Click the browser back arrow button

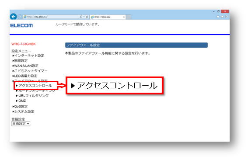pos(13,17)
